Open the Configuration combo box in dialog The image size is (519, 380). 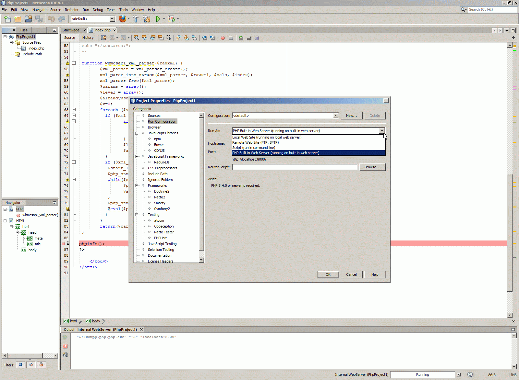tap(285, 116)
